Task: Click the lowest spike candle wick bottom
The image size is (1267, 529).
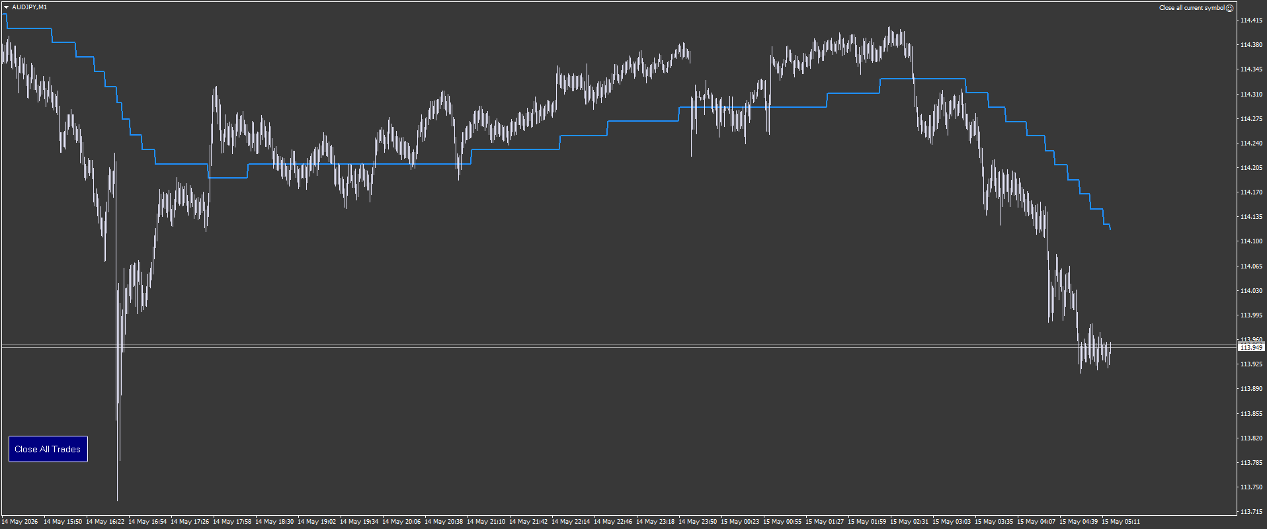Action: tap(117, 500)
